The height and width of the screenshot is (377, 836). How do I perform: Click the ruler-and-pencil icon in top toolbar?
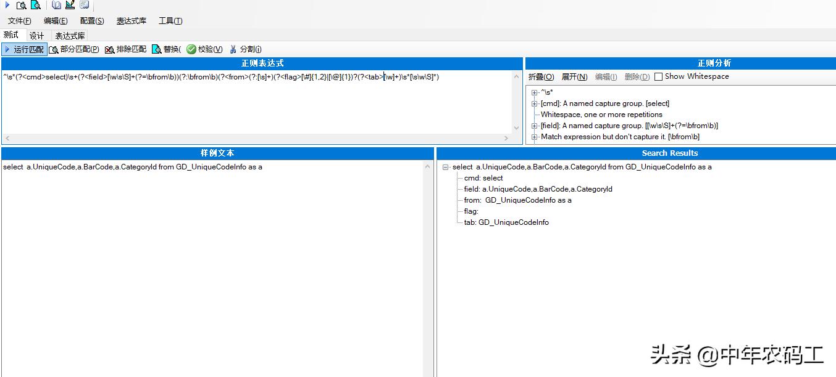click(69, 5)
